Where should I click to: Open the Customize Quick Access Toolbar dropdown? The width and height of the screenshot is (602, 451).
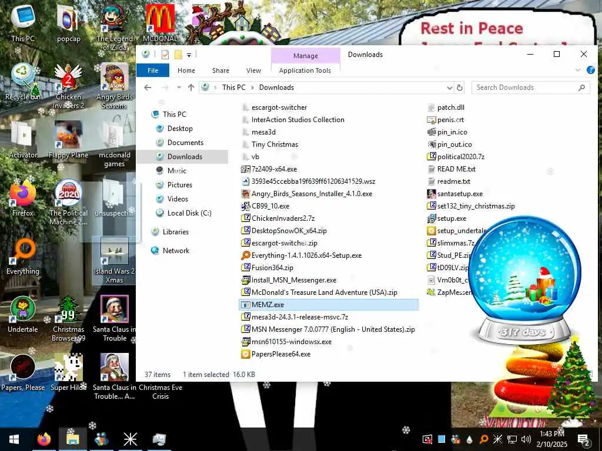189,55
